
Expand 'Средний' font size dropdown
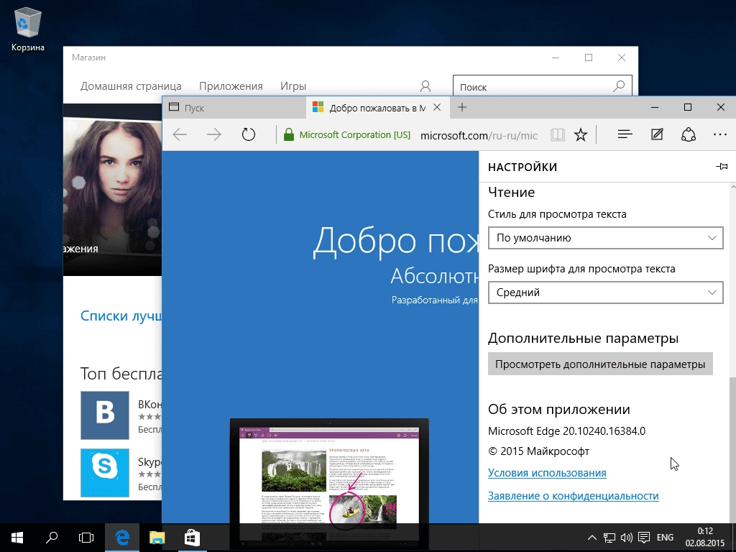click(x=605, y=293)
